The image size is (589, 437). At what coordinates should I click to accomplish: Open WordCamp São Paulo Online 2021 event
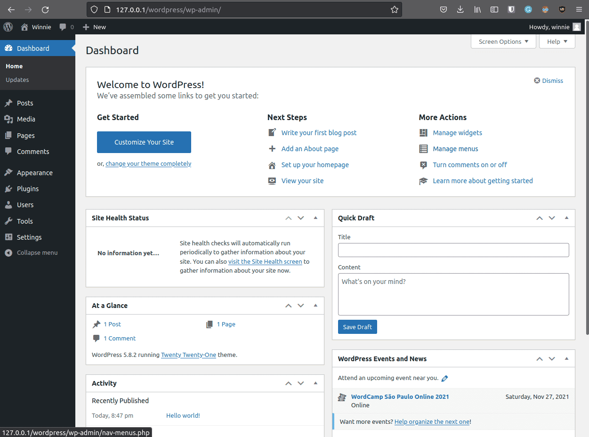pyautogui.click(x=400, y=397)
